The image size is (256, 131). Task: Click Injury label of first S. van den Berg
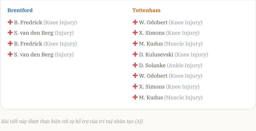[64, 33]
